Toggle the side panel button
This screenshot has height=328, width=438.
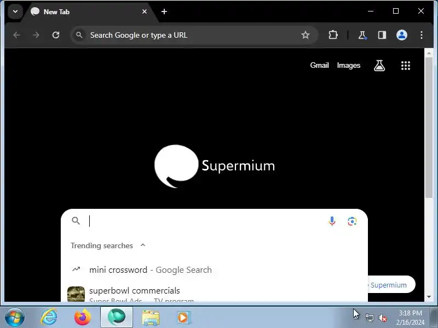[382, 35]
